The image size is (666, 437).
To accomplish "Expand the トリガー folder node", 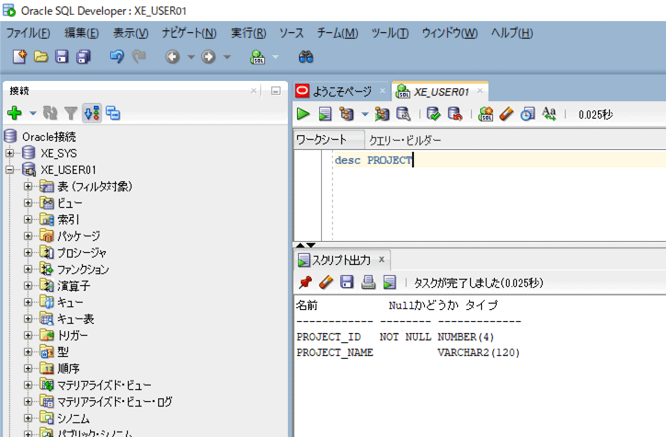I will click(28, 336).
